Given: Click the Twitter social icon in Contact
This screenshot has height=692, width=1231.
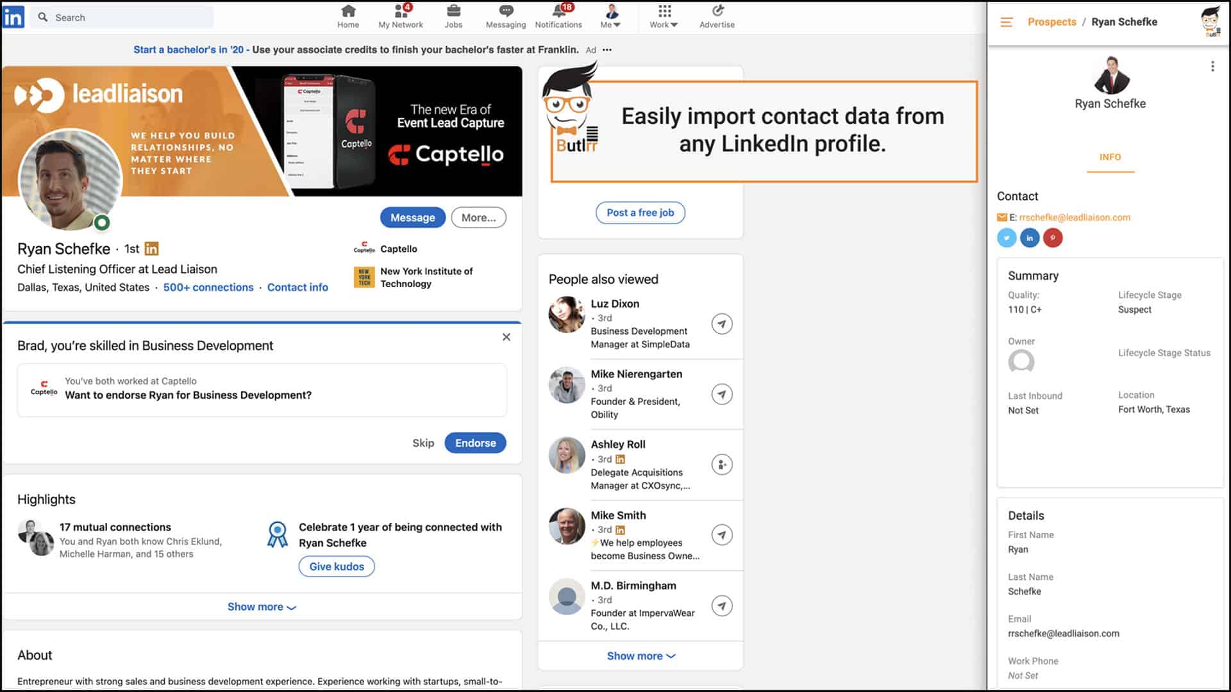Looking at the screenshot, I should [x=1007, y=238].
